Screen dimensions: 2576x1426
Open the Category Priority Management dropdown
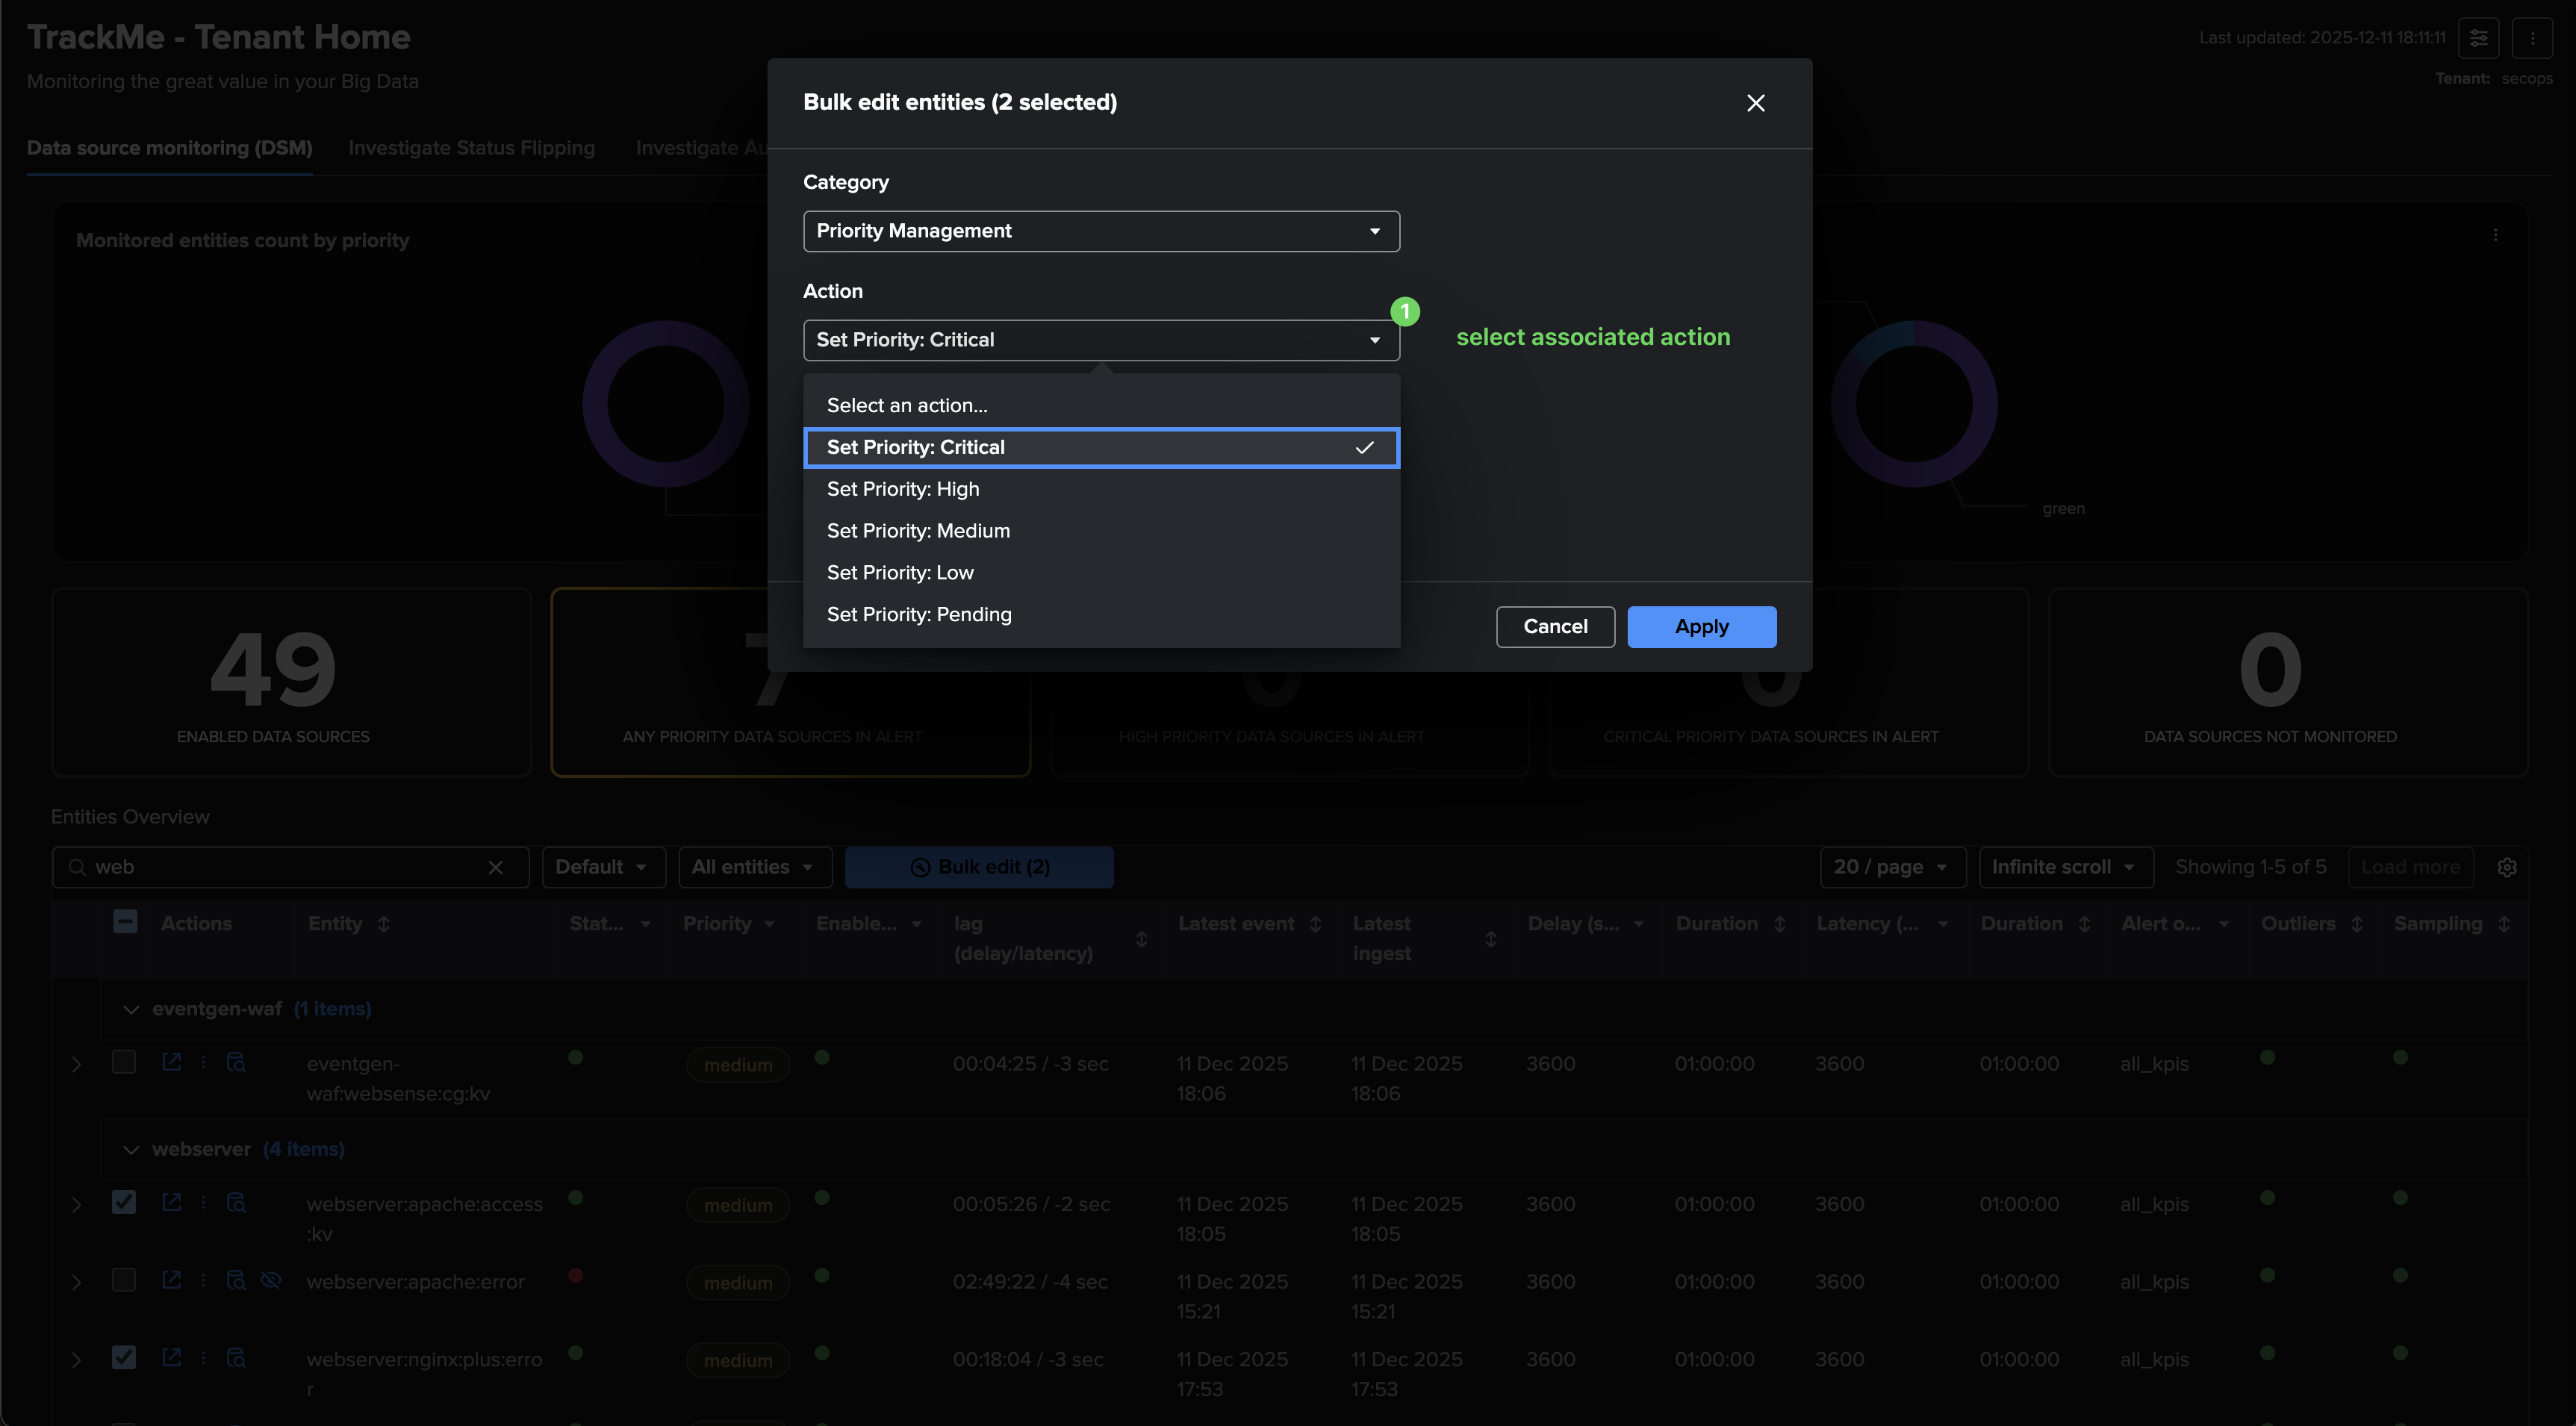pos(1101,231)
